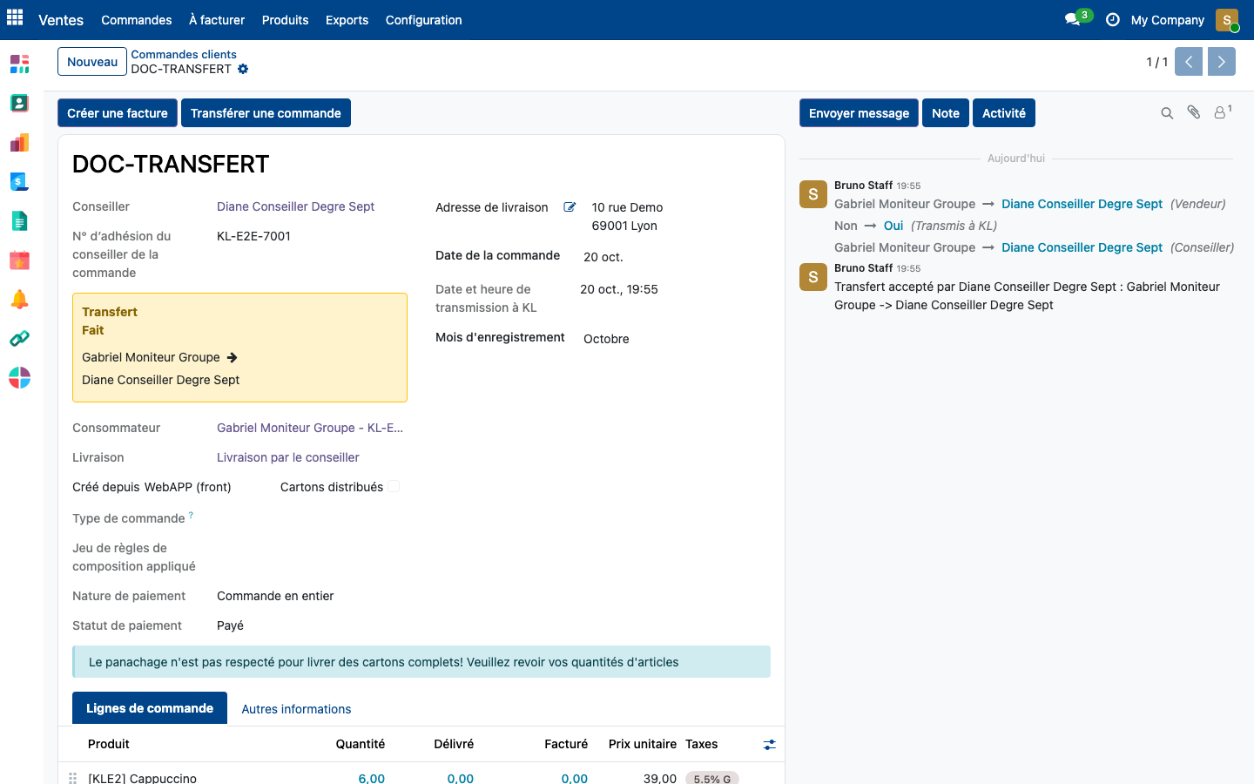Edit the delivery address
1254x784 pixels.
[570, 207]
